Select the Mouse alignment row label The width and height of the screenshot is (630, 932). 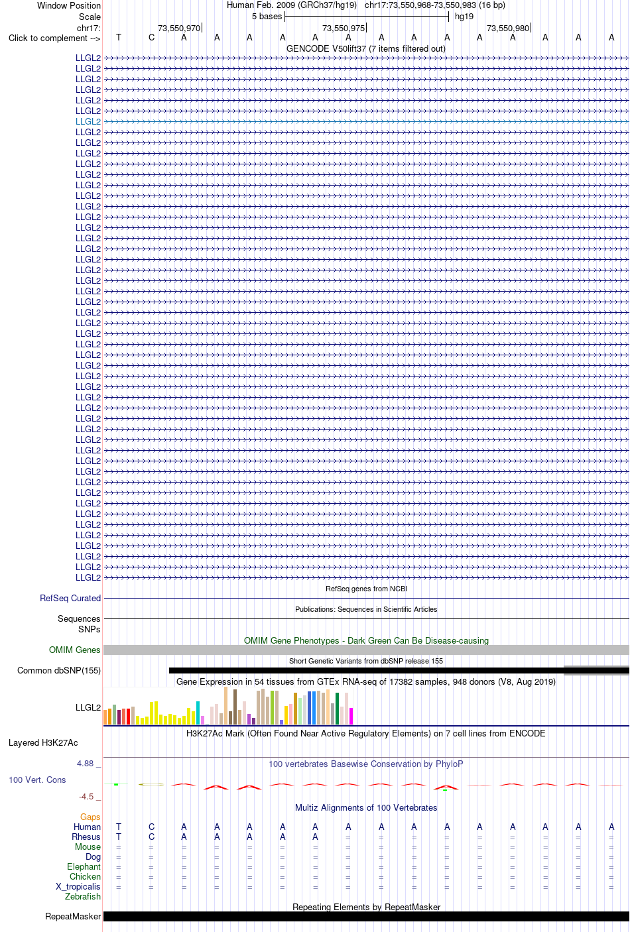(88, 846)
